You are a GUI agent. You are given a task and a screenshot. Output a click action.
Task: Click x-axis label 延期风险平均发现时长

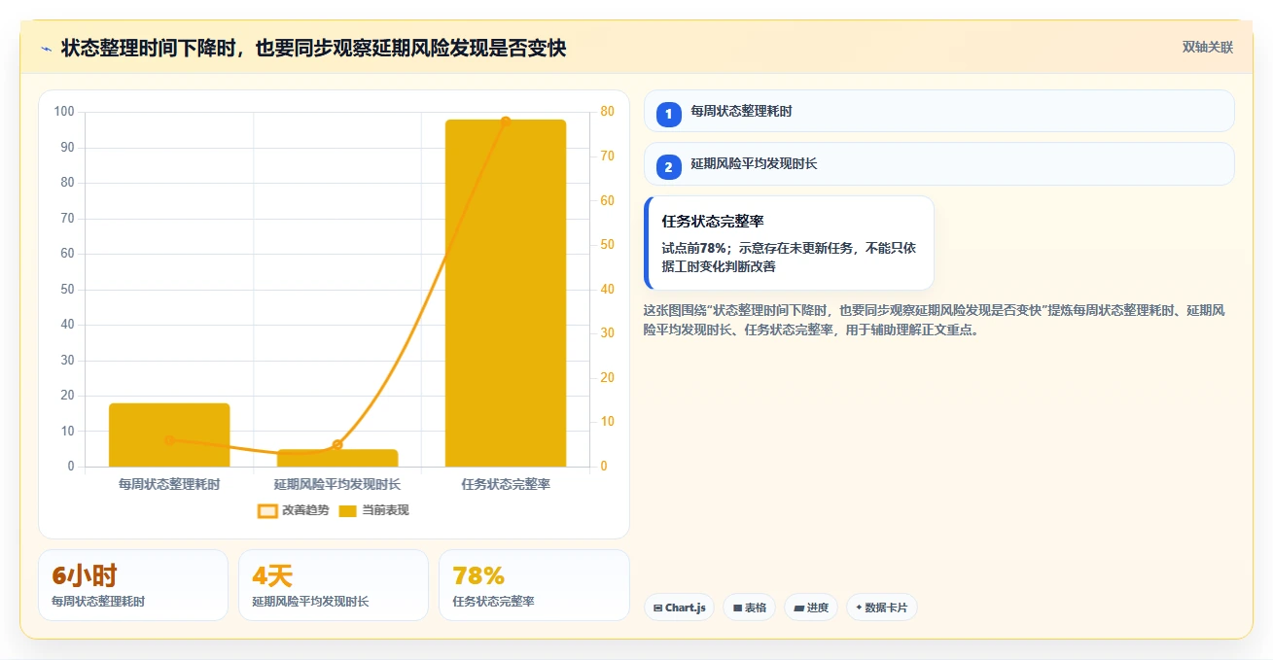(337, 484)
